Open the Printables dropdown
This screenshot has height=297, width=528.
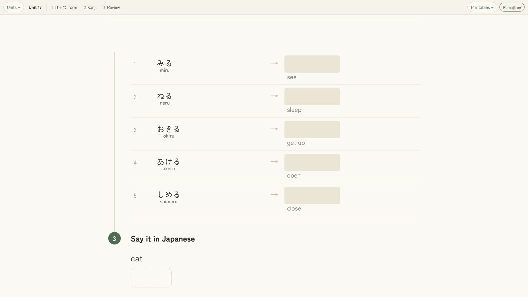coord(482,7)
